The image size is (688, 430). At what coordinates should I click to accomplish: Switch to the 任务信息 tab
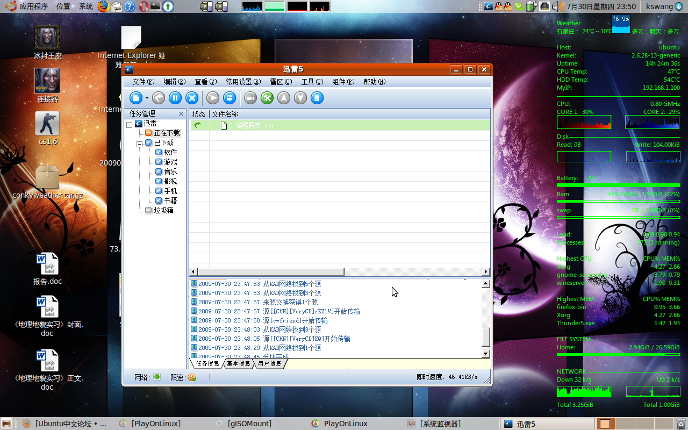click(207, 363)
